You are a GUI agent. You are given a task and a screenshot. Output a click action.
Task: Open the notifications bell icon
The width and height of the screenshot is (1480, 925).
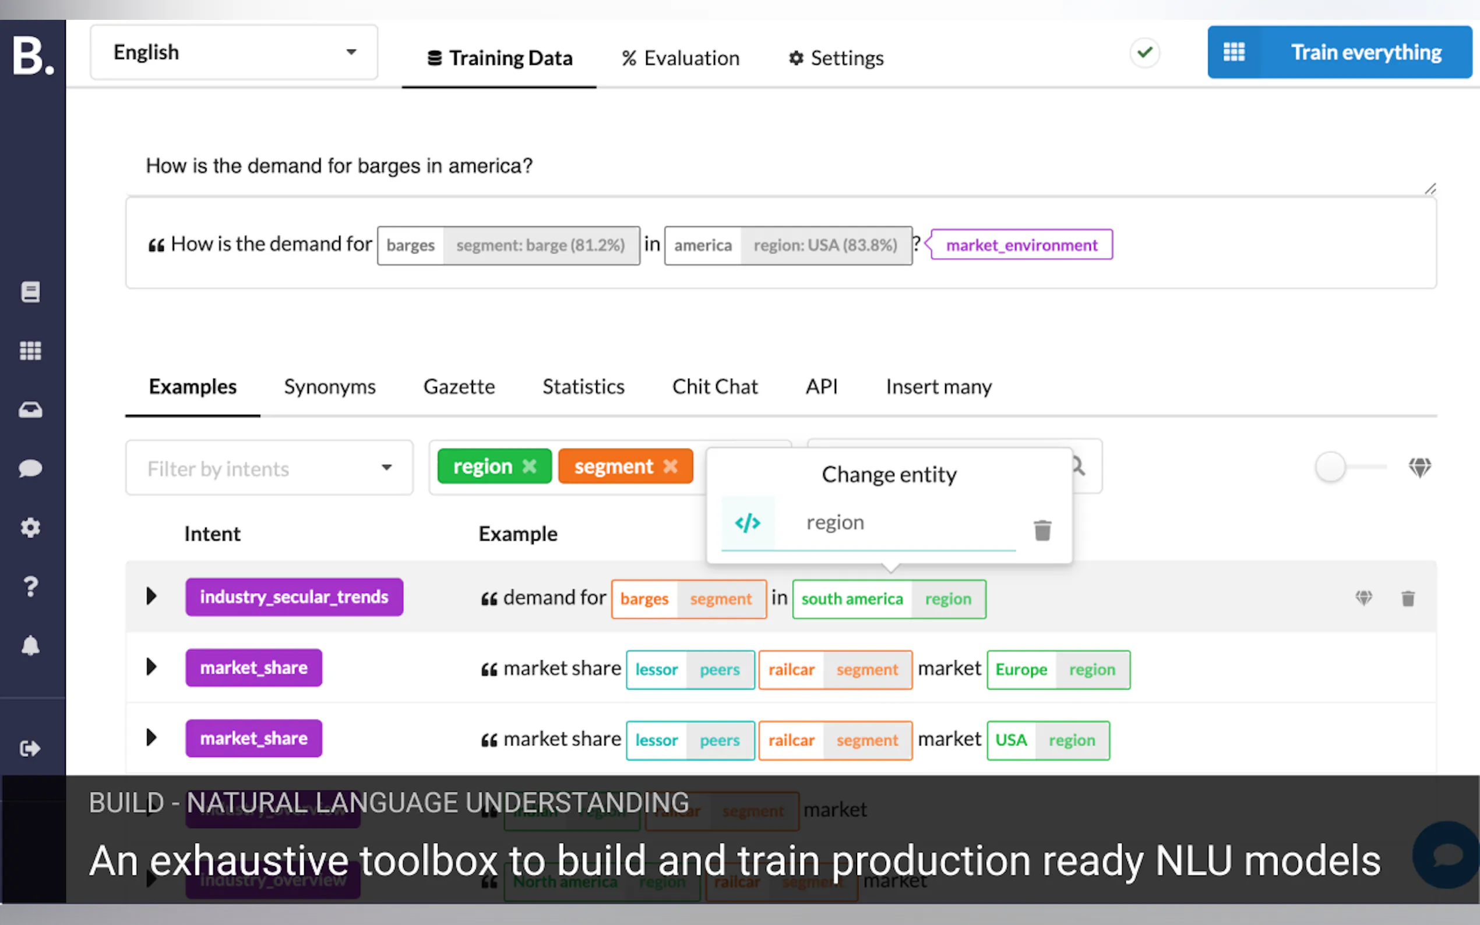31,645
